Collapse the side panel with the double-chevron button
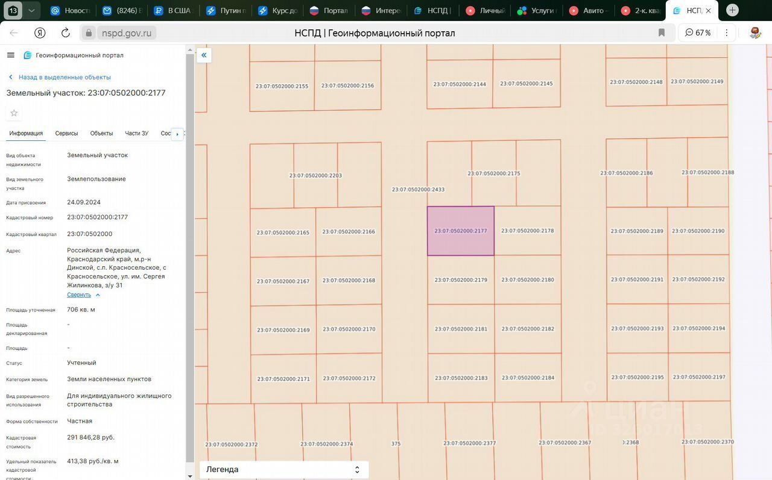This screenshot has width=772, height=480. click(x=204, y=55)
